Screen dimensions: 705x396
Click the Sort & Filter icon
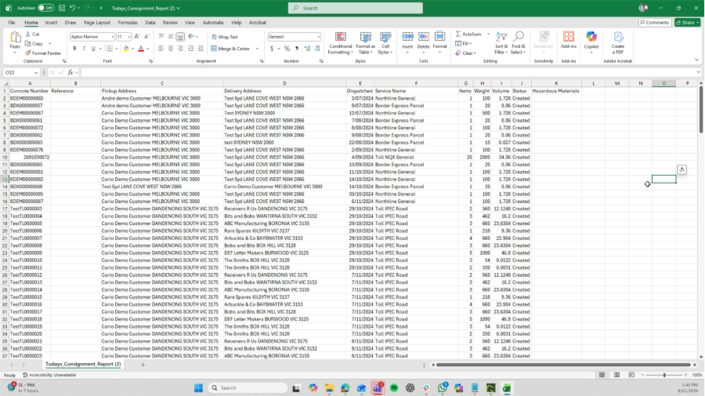[x=501, y=41]
